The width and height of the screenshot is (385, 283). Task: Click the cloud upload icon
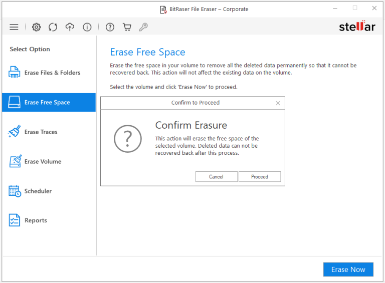[70, 27]
